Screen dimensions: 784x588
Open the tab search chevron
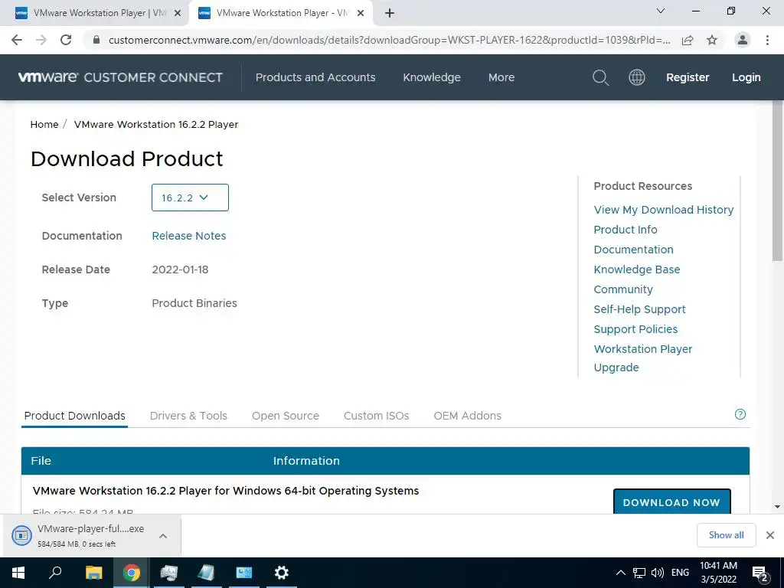pyautogui.click(x=661, y=11)
